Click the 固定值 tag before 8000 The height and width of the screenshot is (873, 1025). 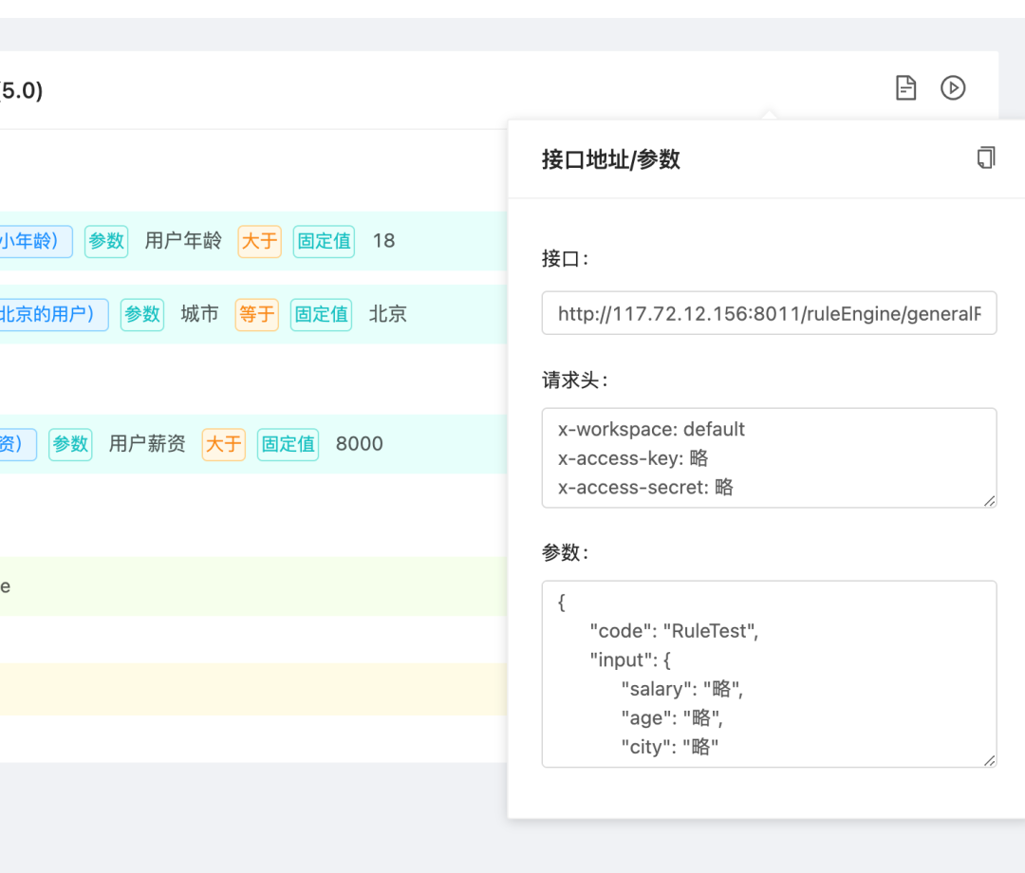(x=288, y=444)
